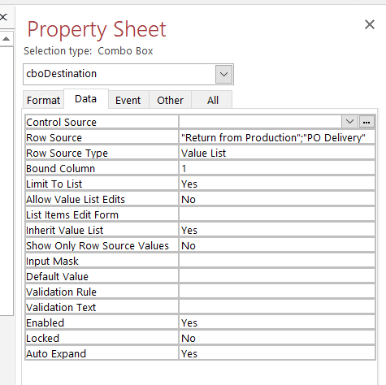Switch to the Event tab
The image size is (386, 385).
128,101
